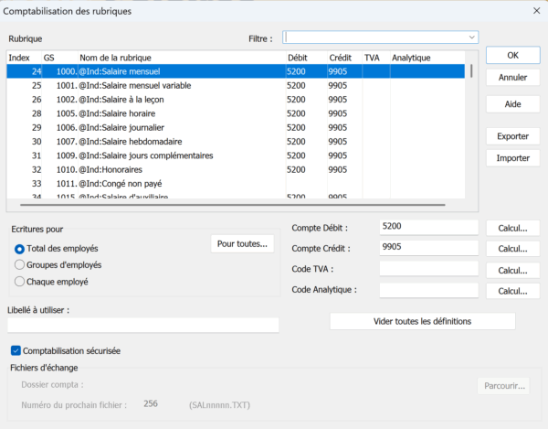Click the Compte Crédit input field
This screenshot has width=548, height=429.
click(428, 248)
